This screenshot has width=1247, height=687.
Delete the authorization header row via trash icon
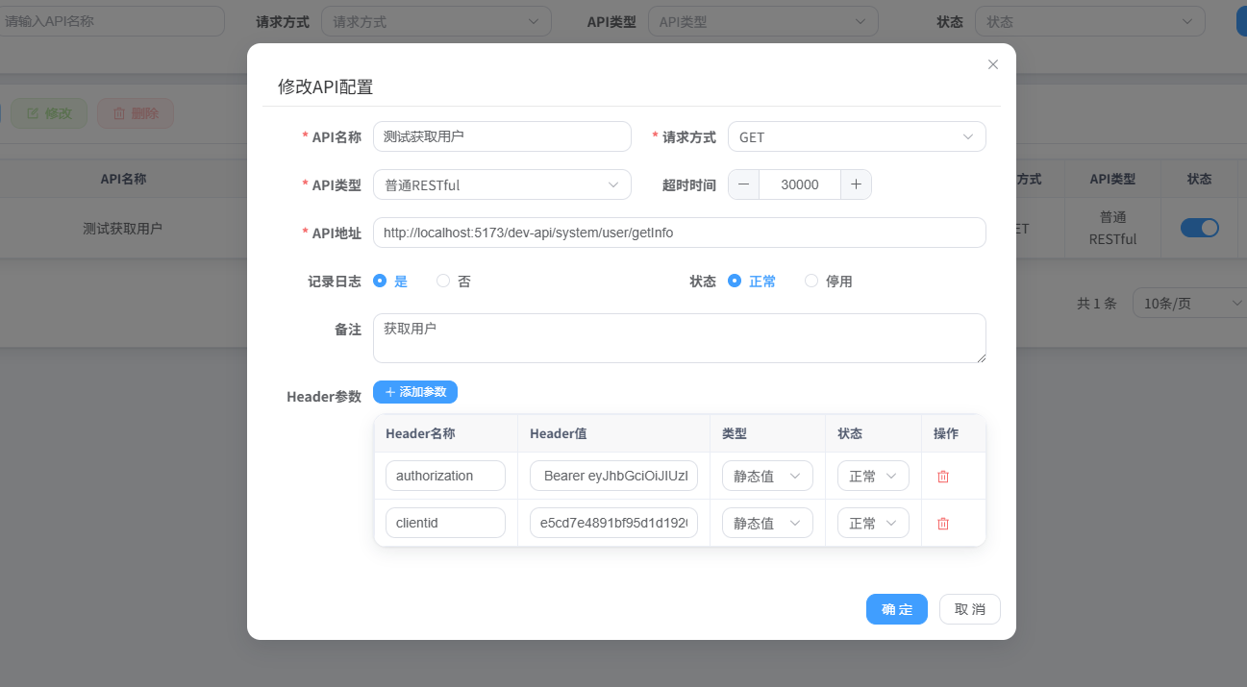coord(942,476)
